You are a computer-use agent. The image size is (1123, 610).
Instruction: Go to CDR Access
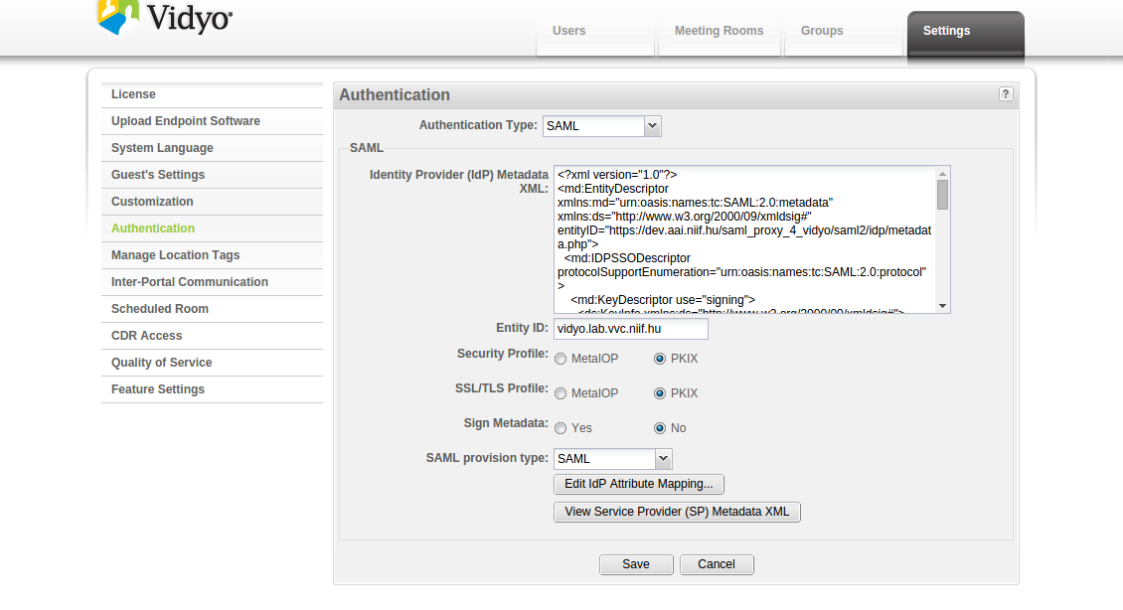(x=212, y=336)
